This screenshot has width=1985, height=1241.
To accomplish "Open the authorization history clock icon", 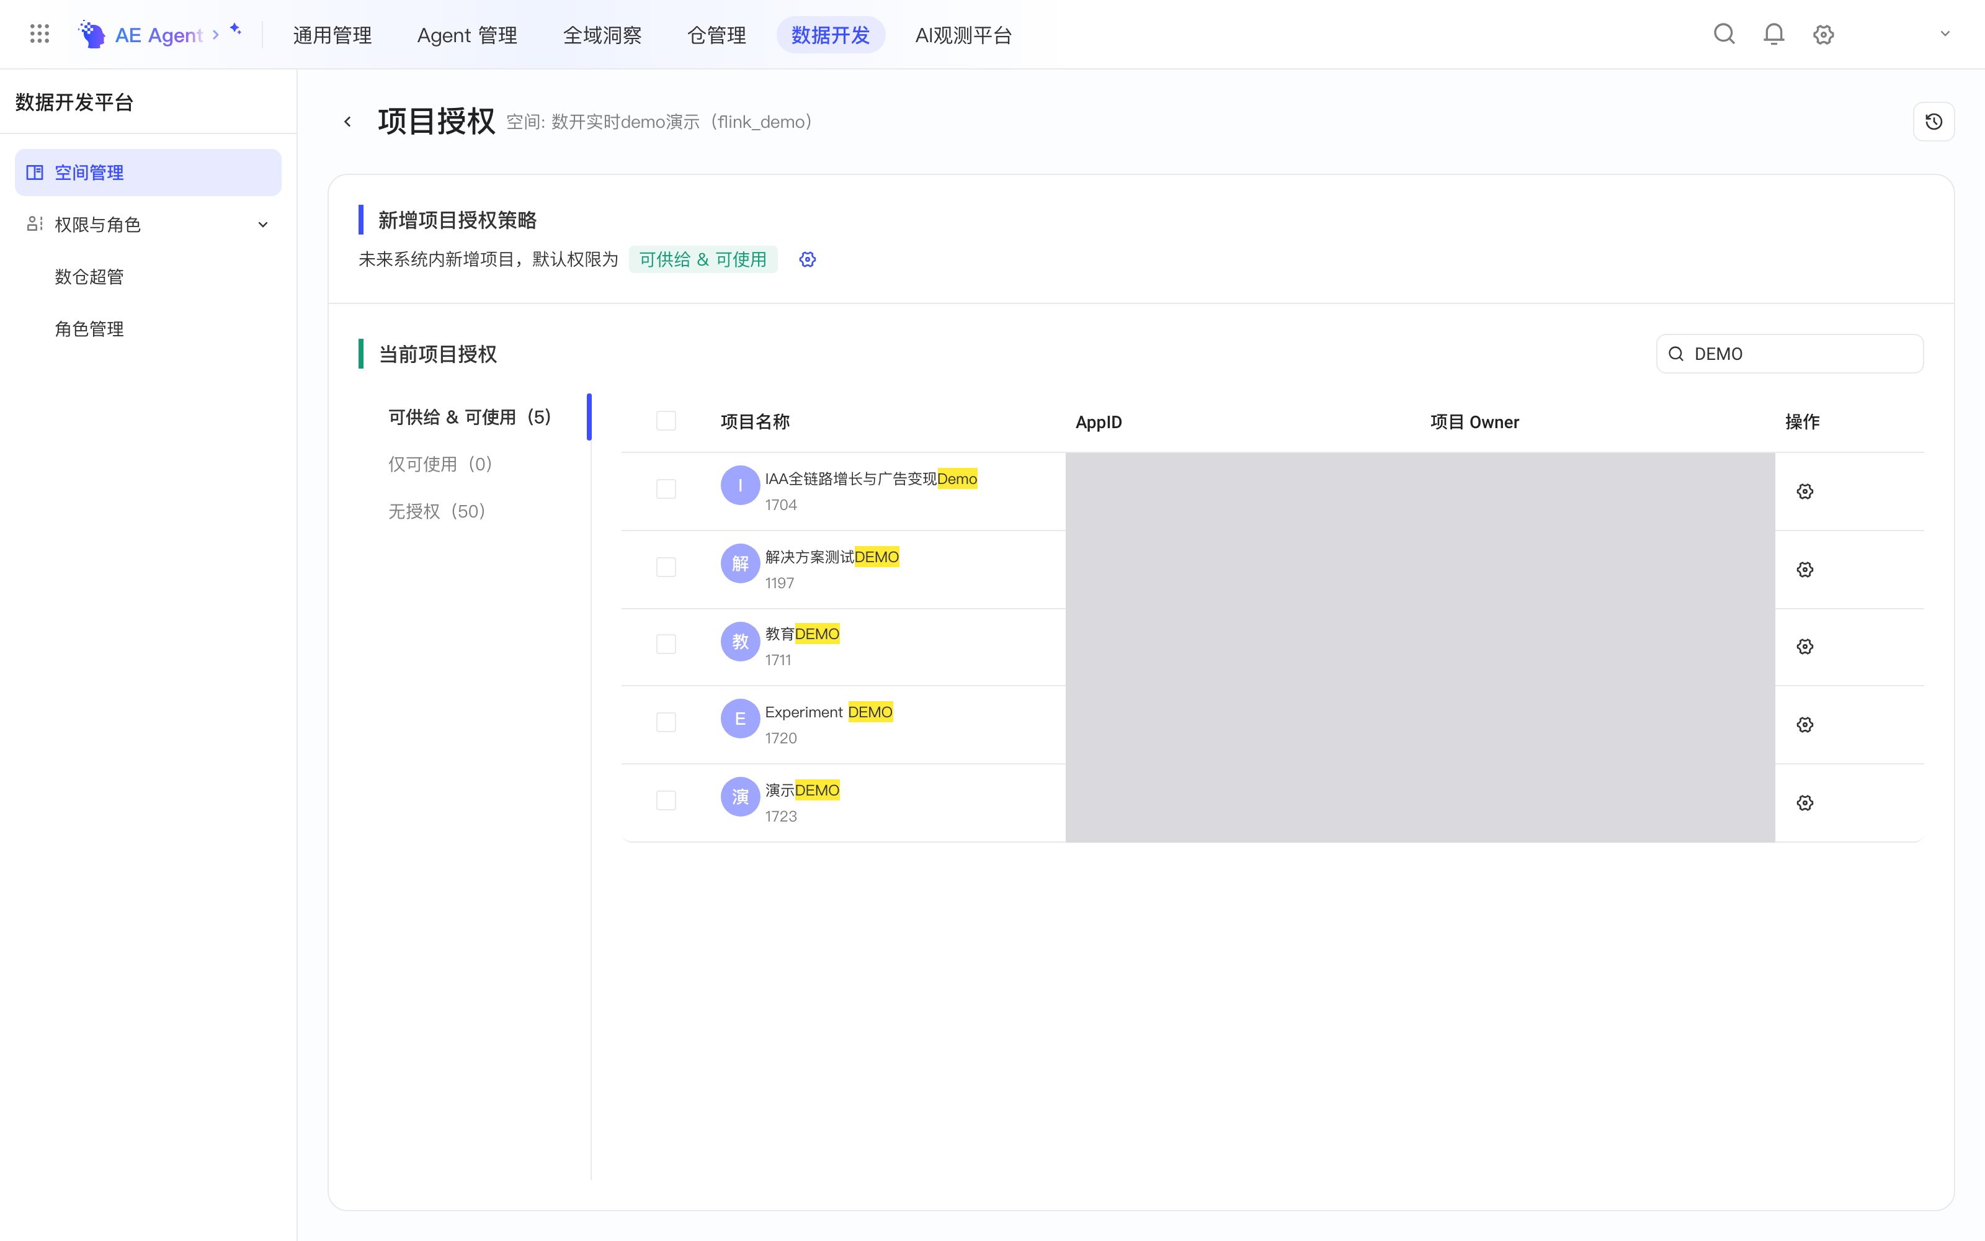I will [x=1934, y=122].
